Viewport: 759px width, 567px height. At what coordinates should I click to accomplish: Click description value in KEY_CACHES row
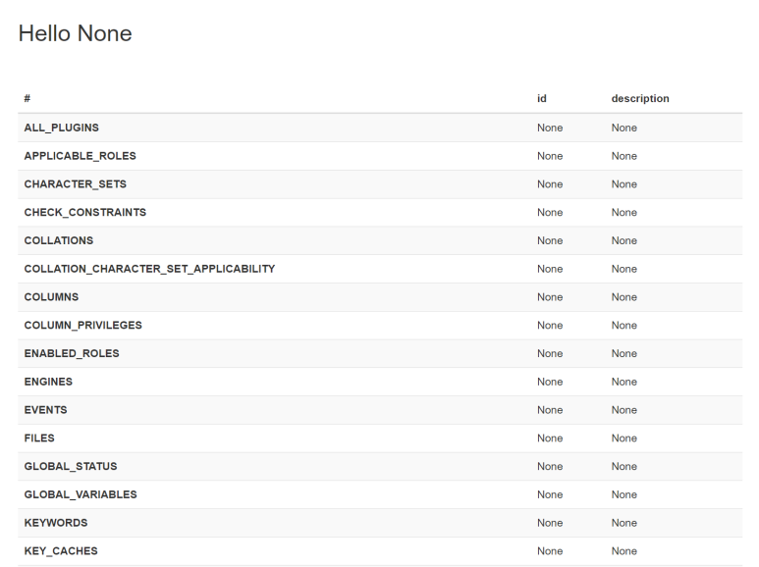[623, 551]
